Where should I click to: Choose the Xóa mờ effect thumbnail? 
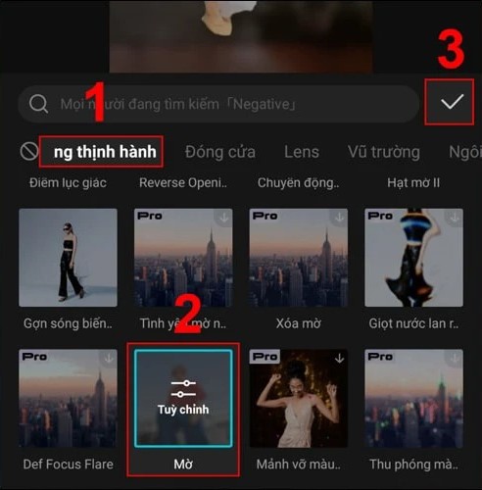point(299,258)
